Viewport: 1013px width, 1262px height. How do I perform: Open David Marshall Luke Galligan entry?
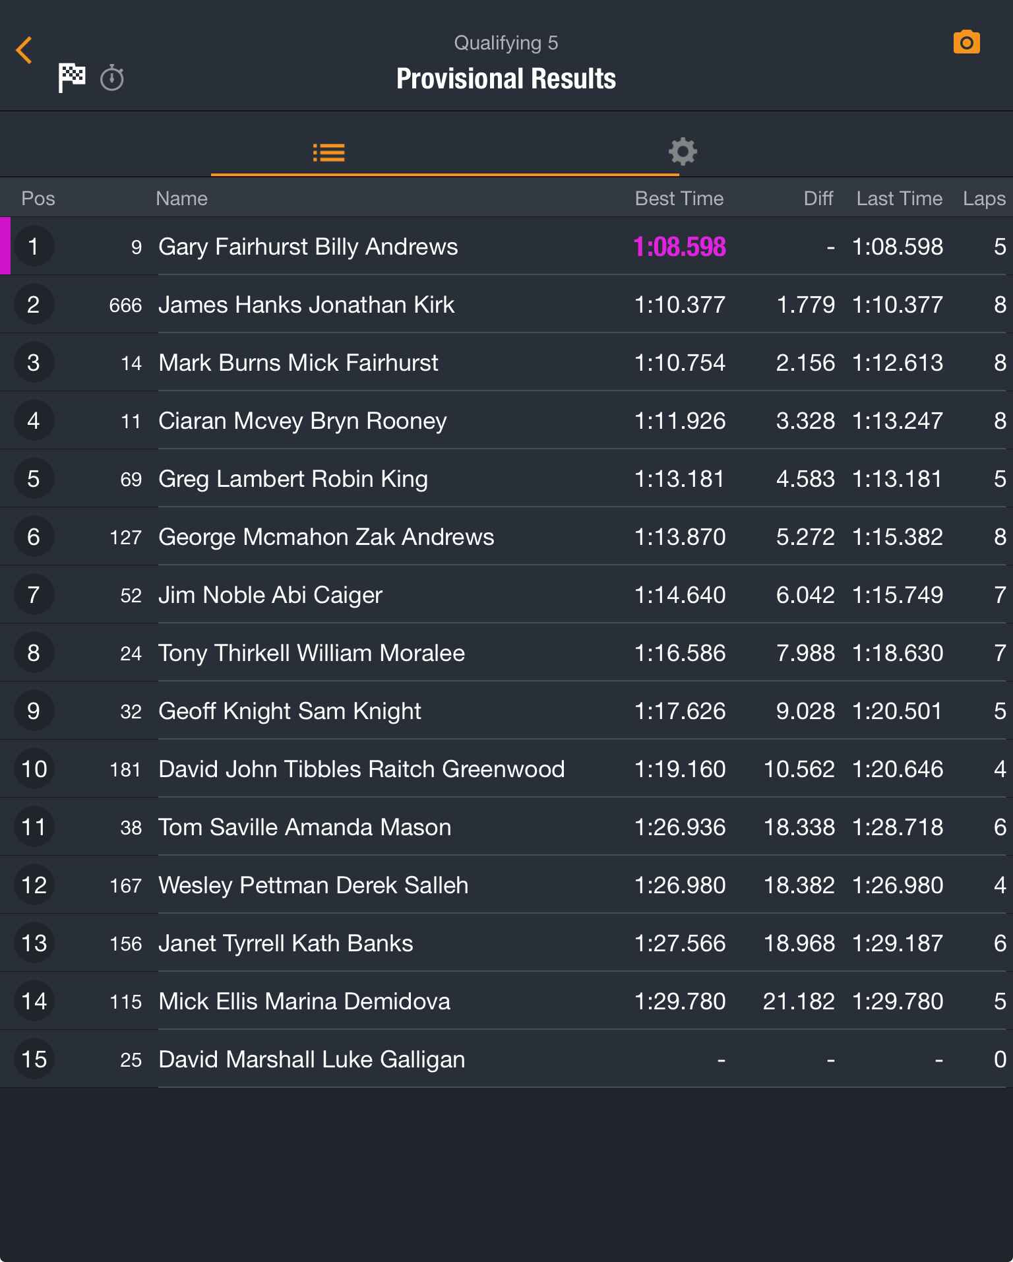(x=506, y=1059)
